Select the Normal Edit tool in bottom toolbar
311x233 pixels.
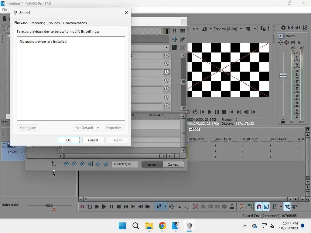tap(159, 207)
